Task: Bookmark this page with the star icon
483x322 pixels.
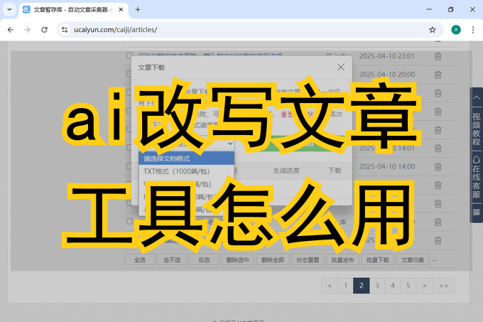Action: click(x=432, y=30)
